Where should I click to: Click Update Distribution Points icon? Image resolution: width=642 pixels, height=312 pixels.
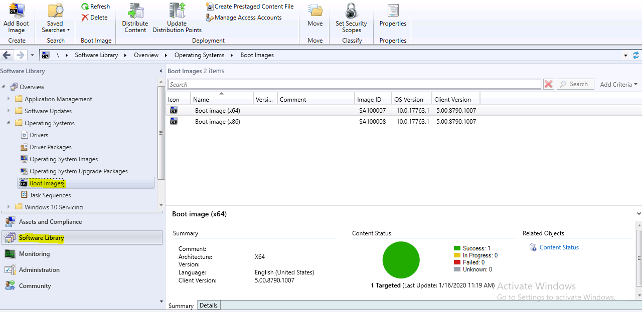pos(177,11)
